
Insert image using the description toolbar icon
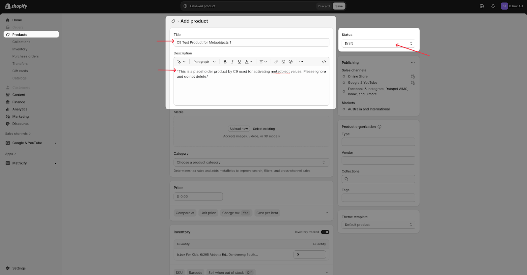point(283,62)
